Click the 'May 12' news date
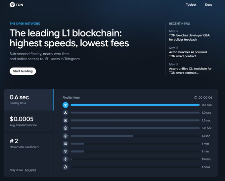This screenshot has width=225, height=181. coord(174,31)
